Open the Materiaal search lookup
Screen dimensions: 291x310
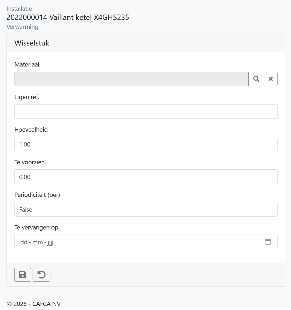click(x=256, y=79)
